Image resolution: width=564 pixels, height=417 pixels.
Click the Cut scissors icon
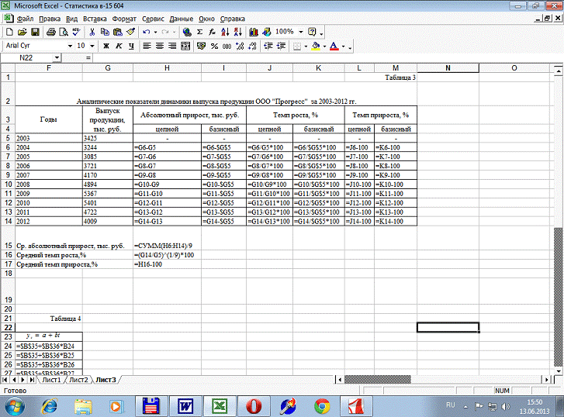[x=92, y=32]
